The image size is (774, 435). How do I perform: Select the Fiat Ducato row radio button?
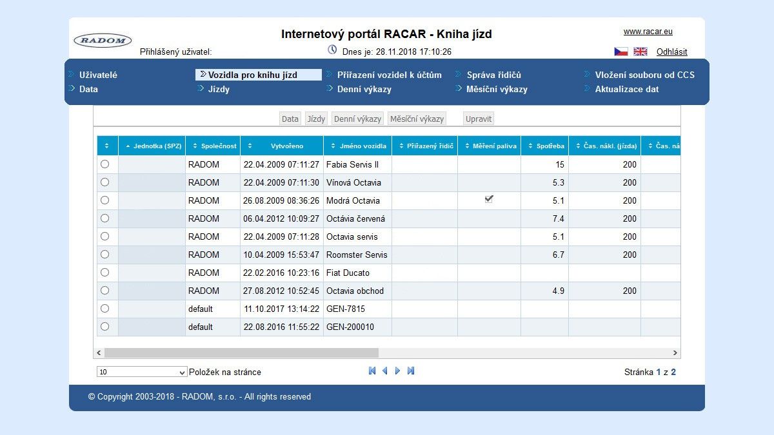click(105, 273)
